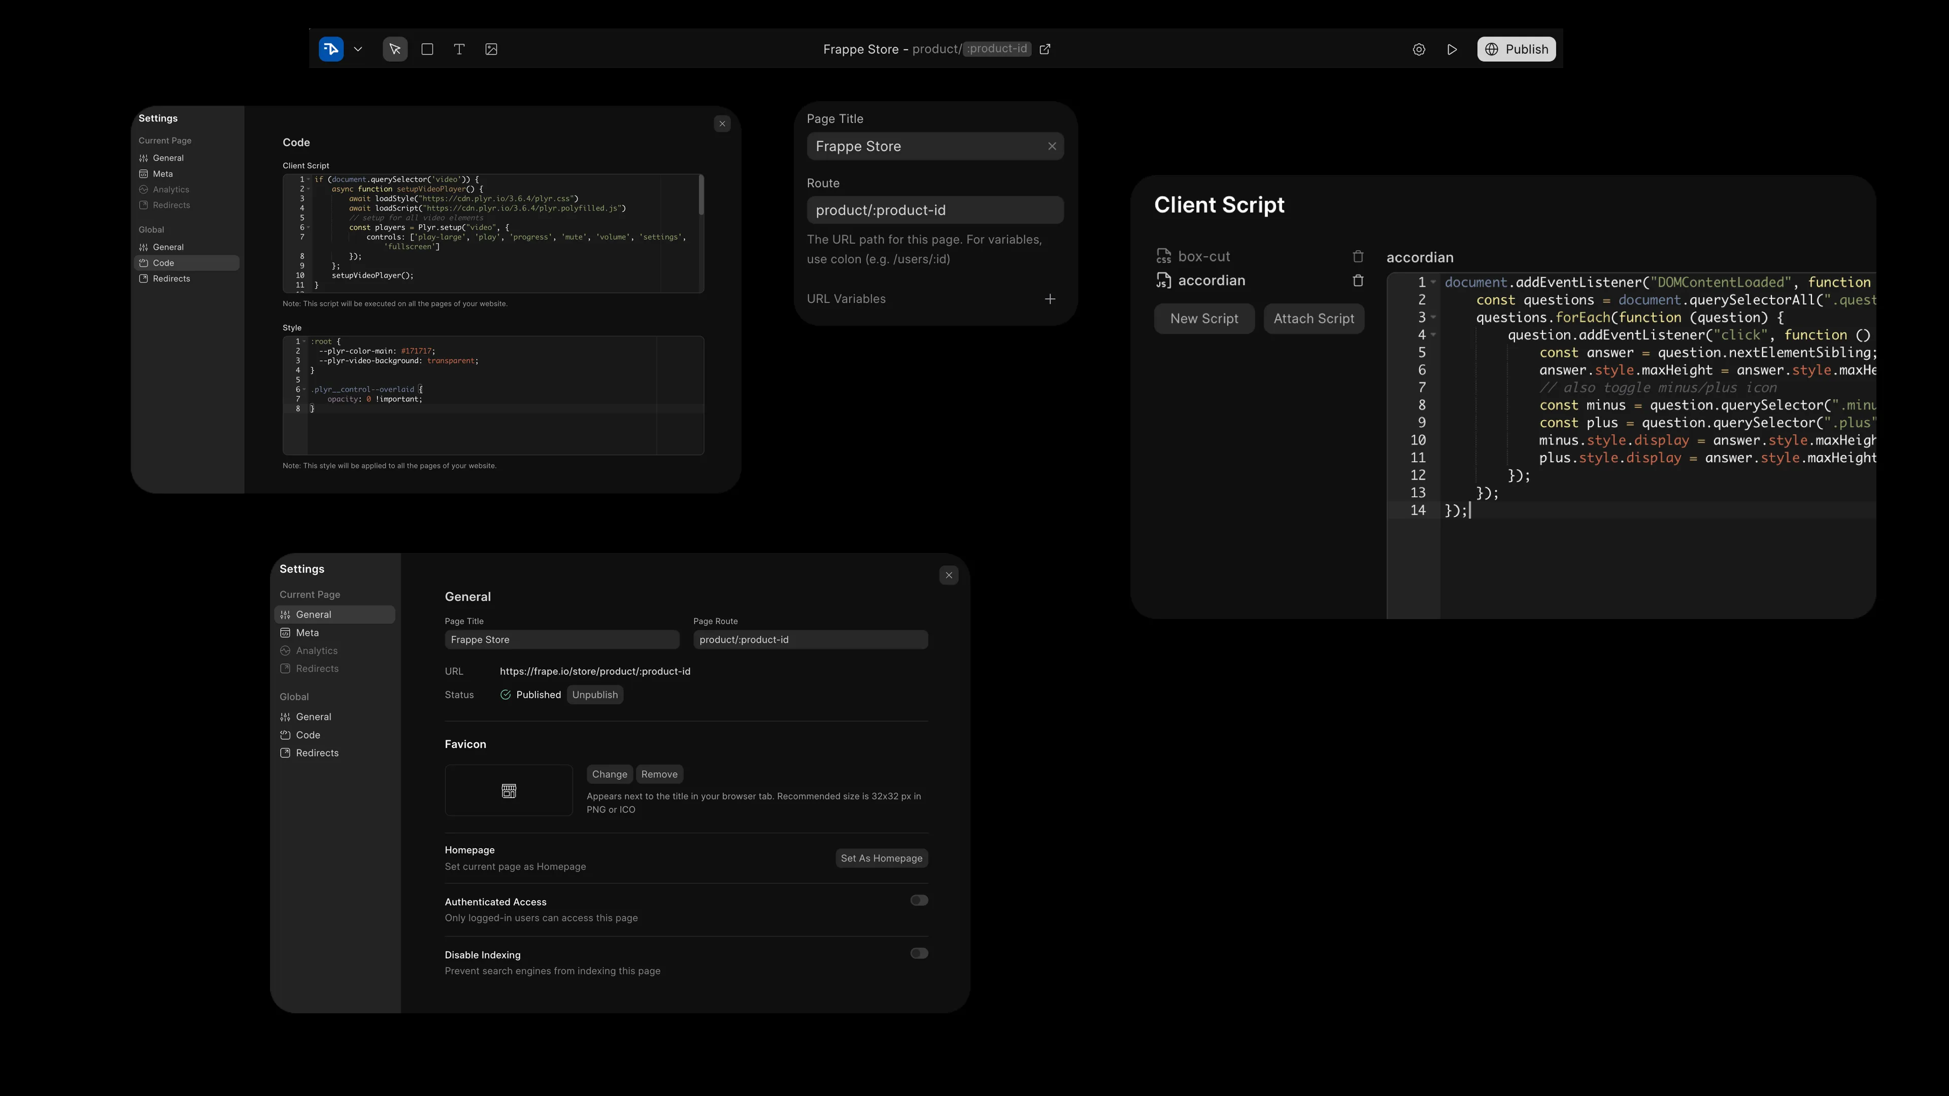1949x1096 pixels.
Task: Collapse line 1 fold arrow in small Client Script editor
Action: click(x=309, y=180)
